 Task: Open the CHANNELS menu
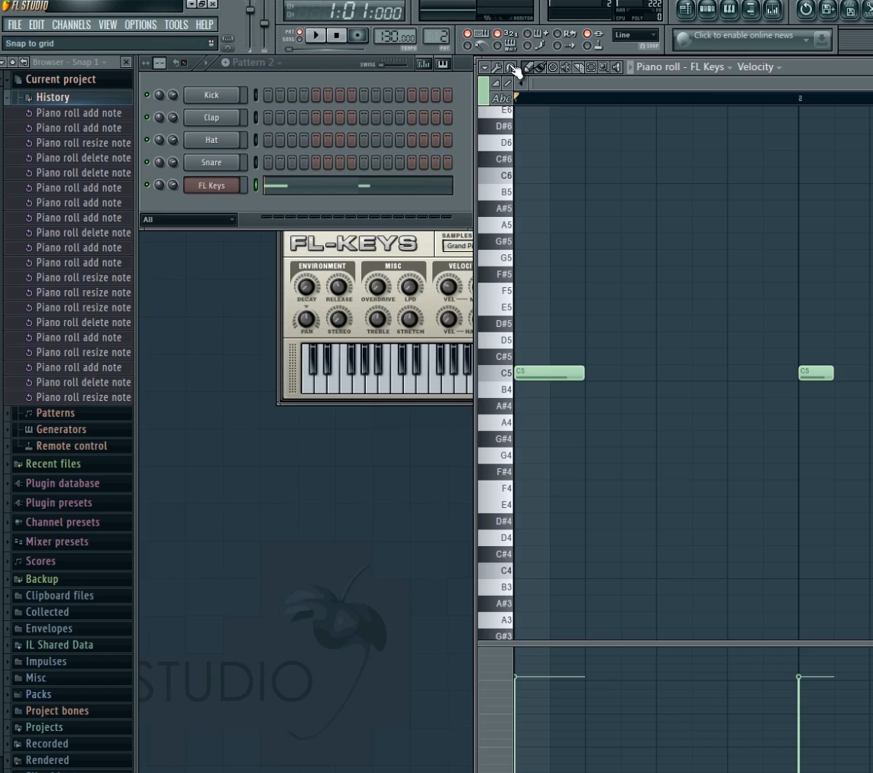click(x=71, y=24)
